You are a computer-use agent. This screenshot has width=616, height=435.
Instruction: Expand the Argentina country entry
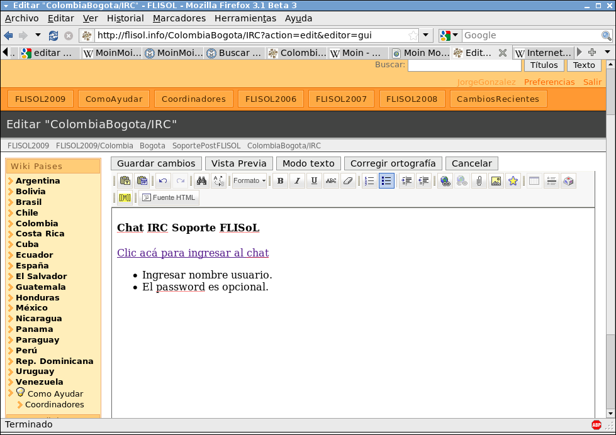click(x=38, y=181)
